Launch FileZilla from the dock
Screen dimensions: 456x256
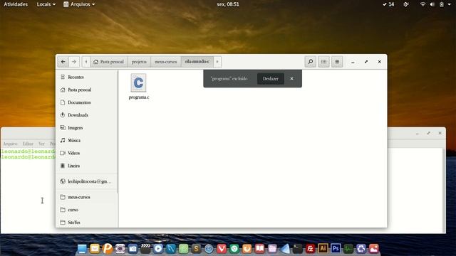click(310, 248)
